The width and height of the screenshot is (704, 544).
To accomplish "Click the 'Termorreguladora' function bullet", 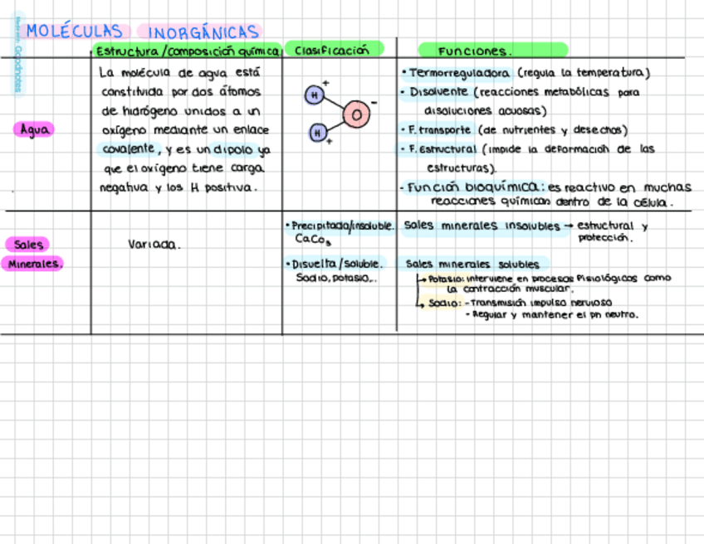I will (x=459, y=73).
